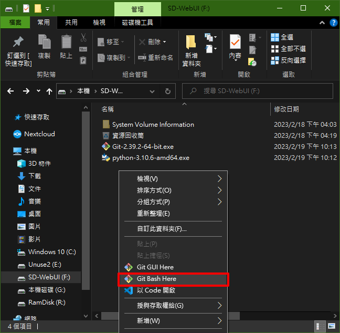Image resolution: width=340 pixels, height=333 pixels.
Task: Click the 重新命名 button
Action: click(x=155, y=57)
